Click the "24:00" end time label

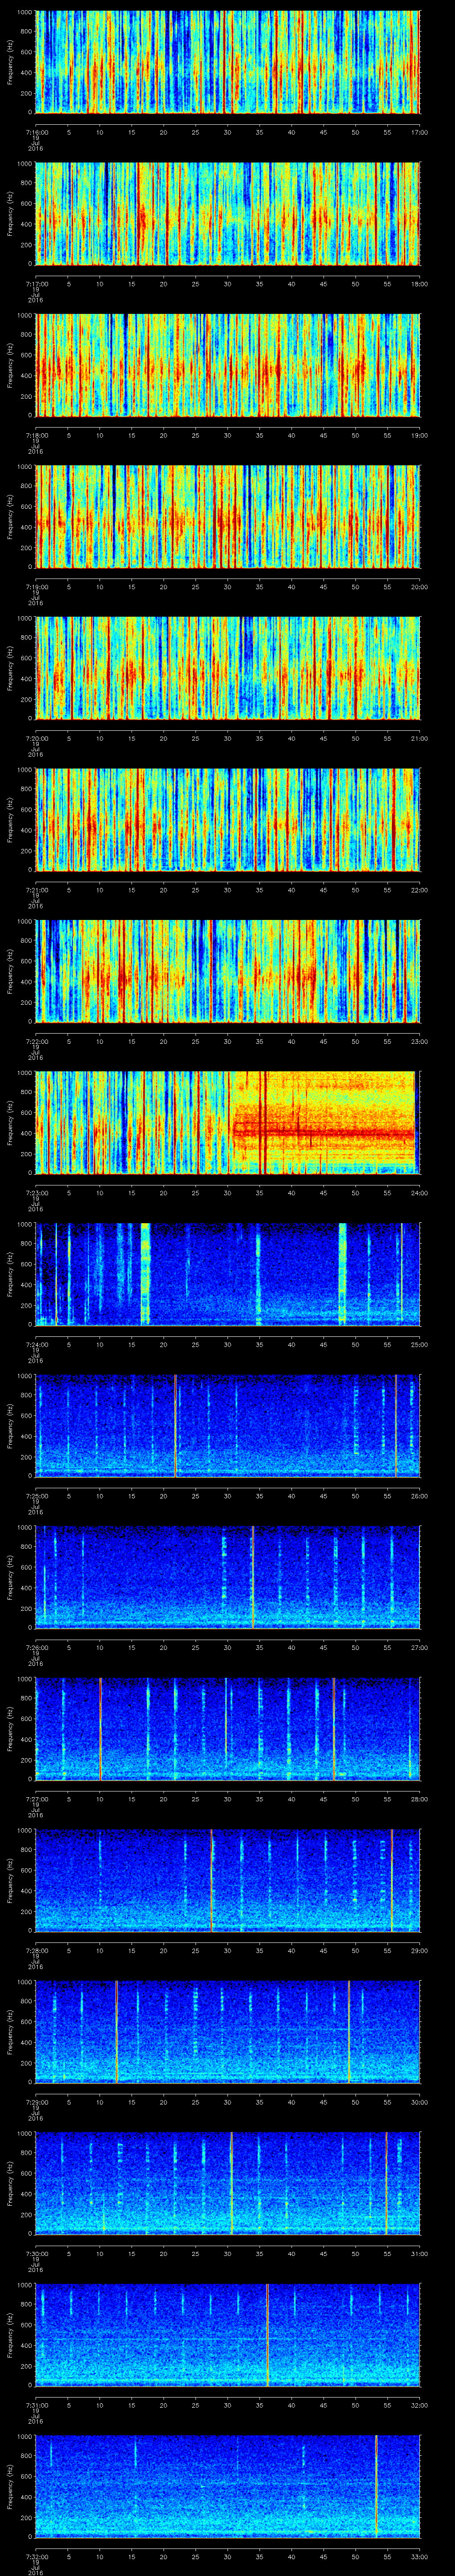point(419,1192)
